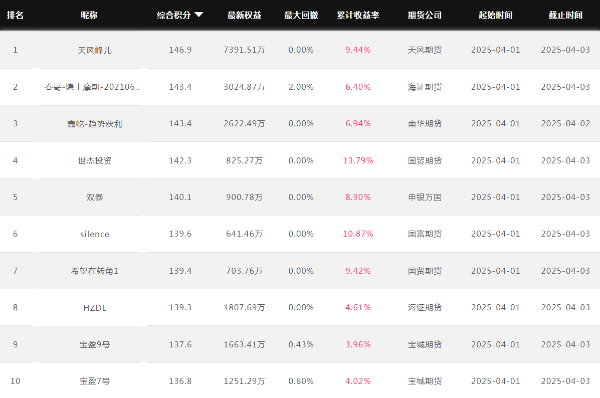Sort by 综合积分 using the down arrow
This screenshot has height=398, width=600.
198,15
